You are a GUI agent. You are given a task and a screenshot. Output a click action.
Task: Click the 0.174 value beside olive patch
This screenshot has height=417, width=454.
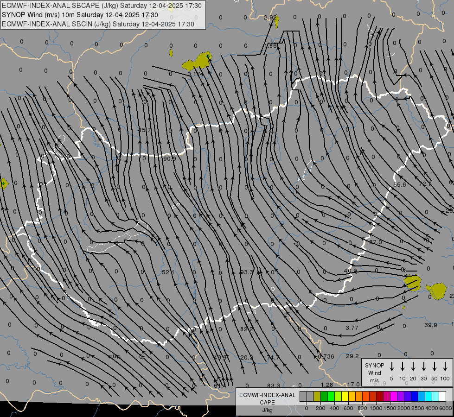pos(196,74)
